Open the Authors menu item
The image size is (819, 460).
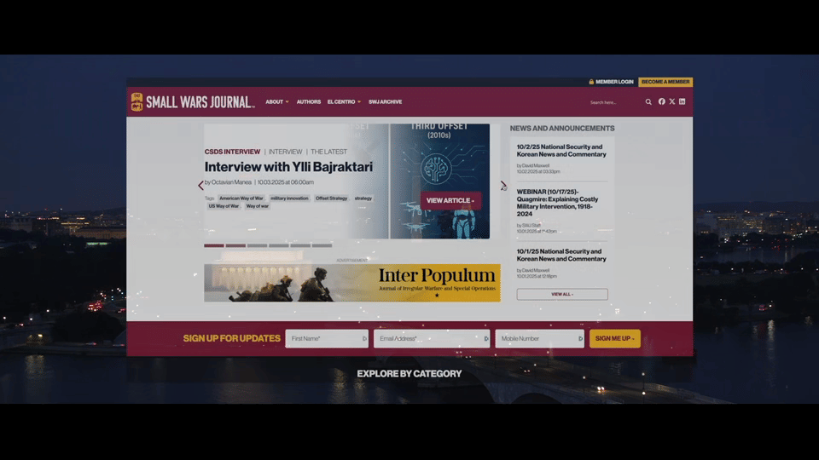(x=309, y=101)
